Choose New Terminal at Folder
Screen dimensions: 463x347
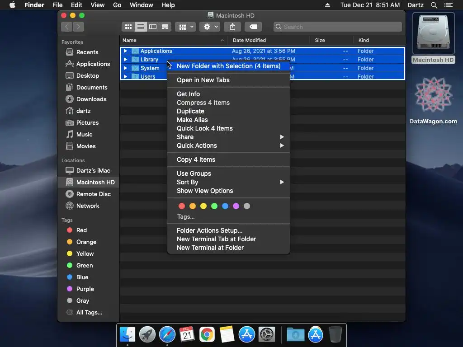(x=228, y=248)
